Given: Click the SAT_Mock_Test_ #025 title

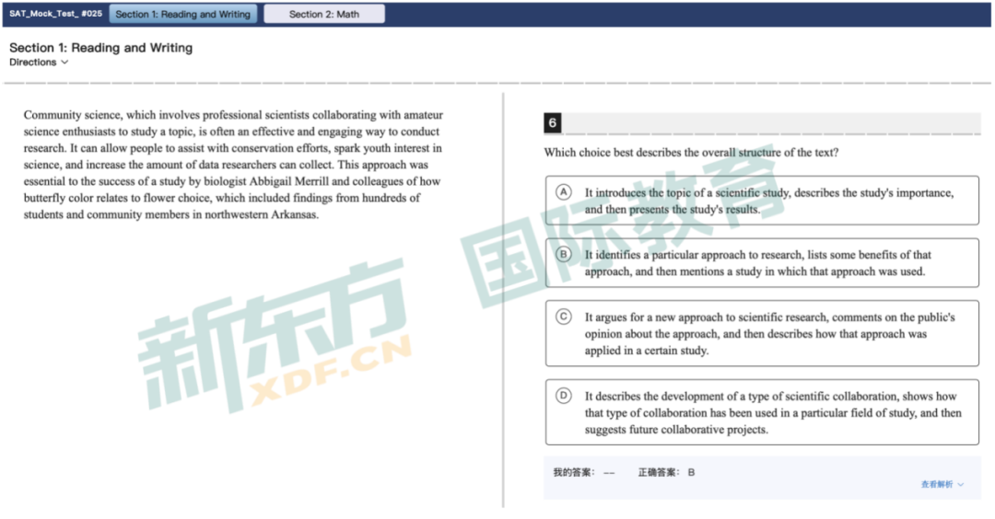Looking at the screenshot, I should tap(55, 14).
